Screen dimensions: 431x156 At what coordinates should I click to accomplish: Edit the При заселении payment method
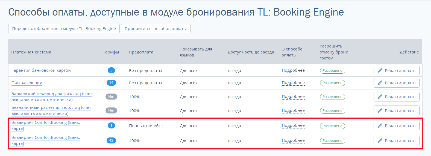[x=397, y=83]
